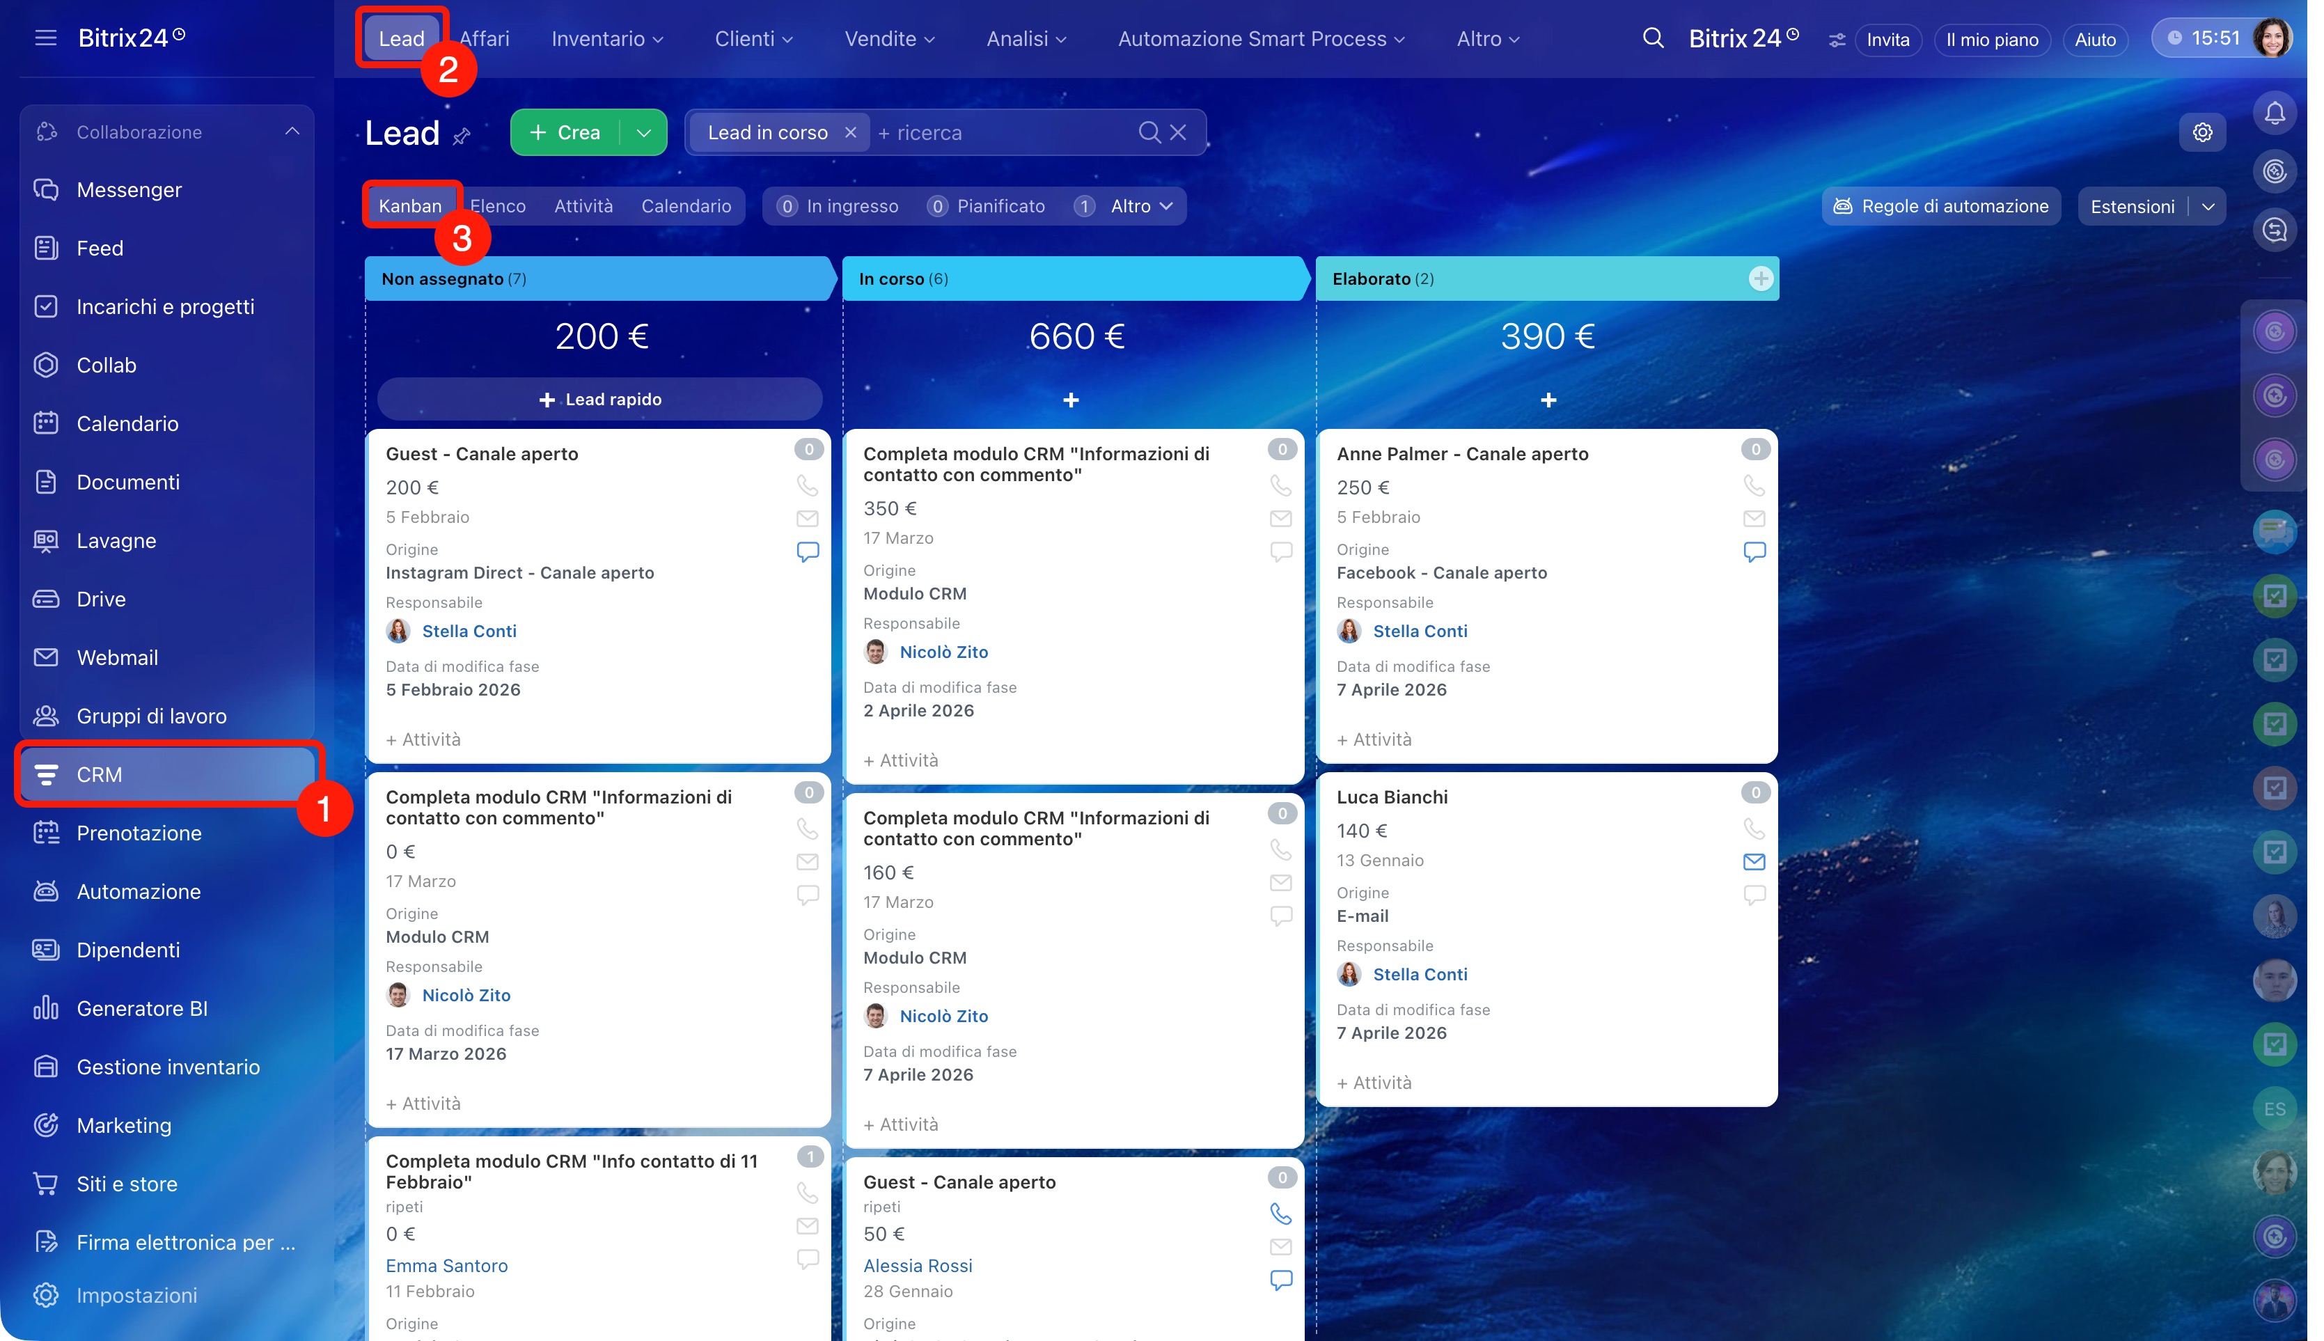
Task: Expand the Estensioni dropdown
Action: pos(2208,207)
